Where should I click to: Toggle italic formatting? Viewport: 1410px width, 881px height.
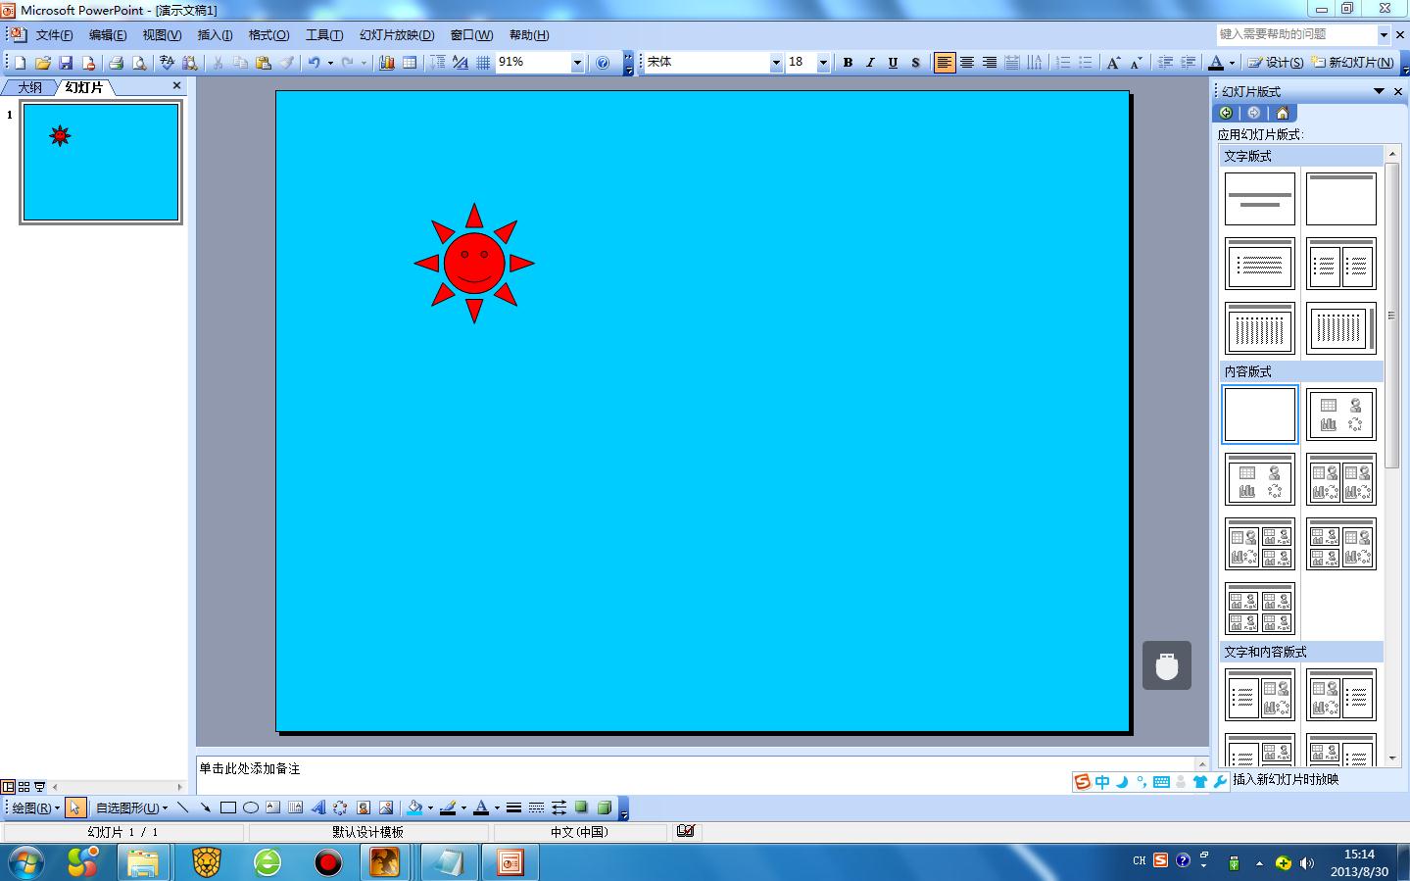(x=870, y=63)
